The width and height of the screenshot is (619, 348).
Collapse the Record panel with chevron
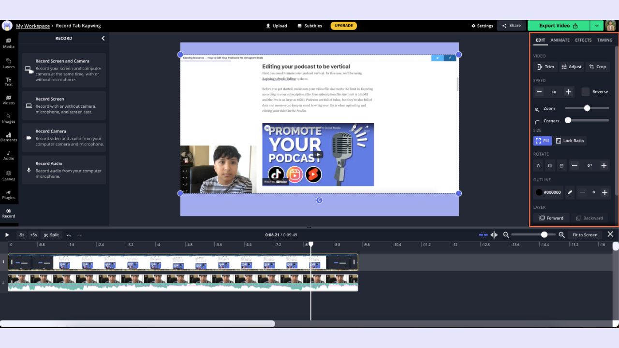pyautogui.click(x=103, y=38)
